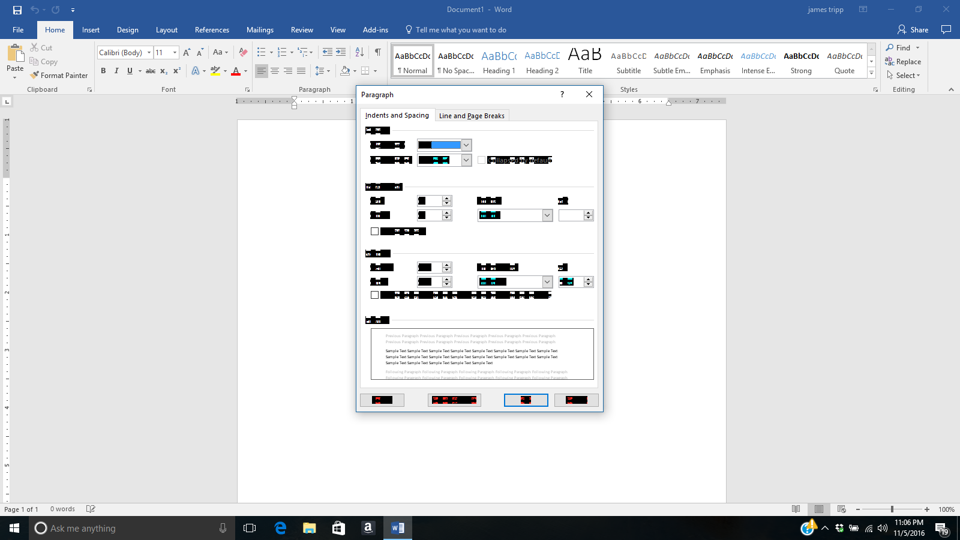
Task: Click the zoom slider in the status bar
Action: point(892,509)
